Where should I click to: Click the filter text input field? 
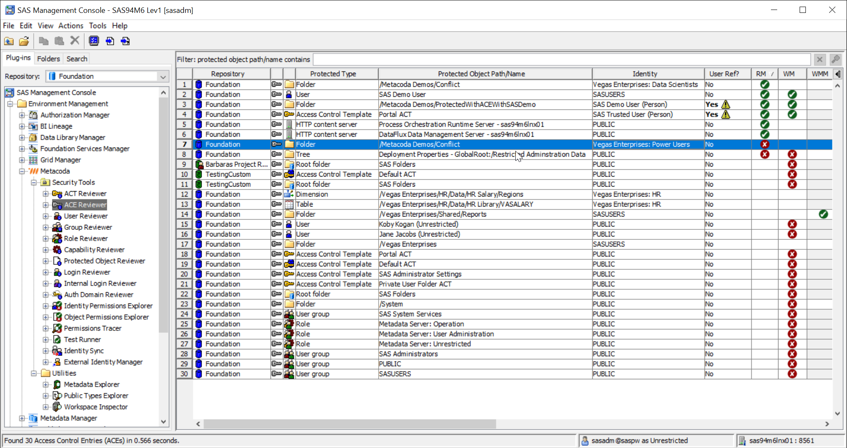(561, 59)
